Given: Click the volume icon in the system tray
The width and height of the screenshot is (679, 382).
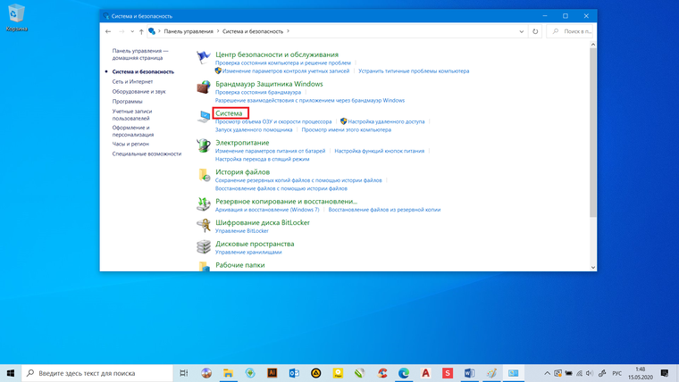Looking at the screenshot, I should [x=590, y=373].
